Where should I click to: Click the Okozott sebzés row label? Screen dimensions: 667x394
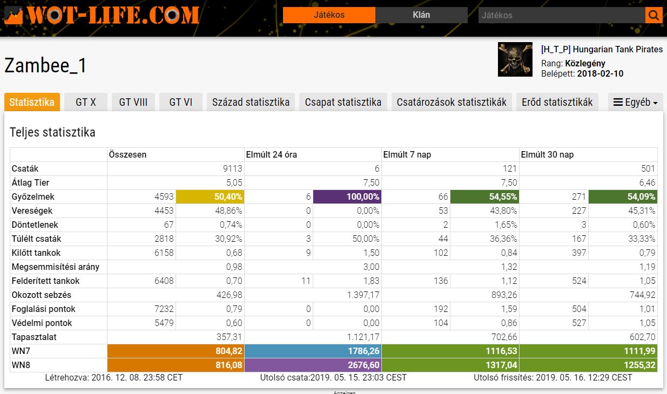click(x=42, y=295)
